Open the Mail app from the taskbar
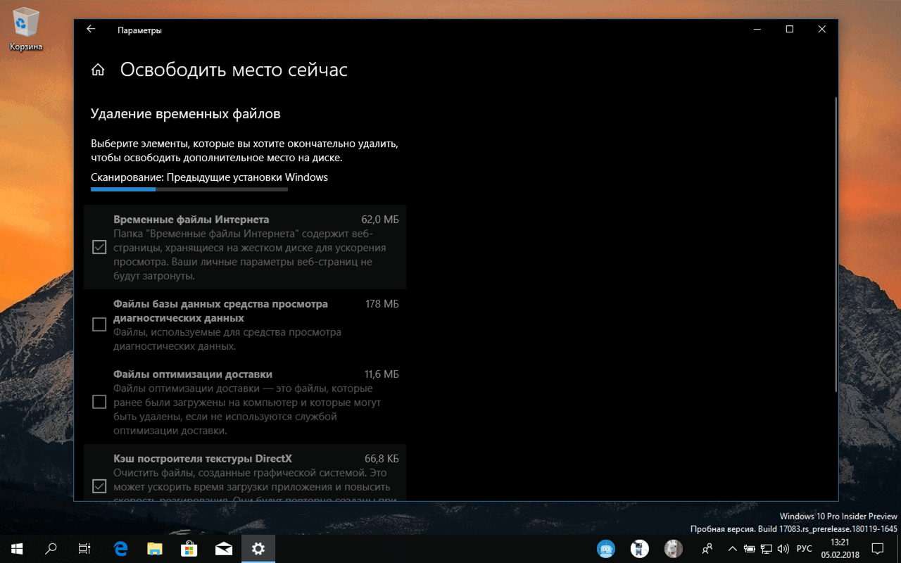 point(224,548)
